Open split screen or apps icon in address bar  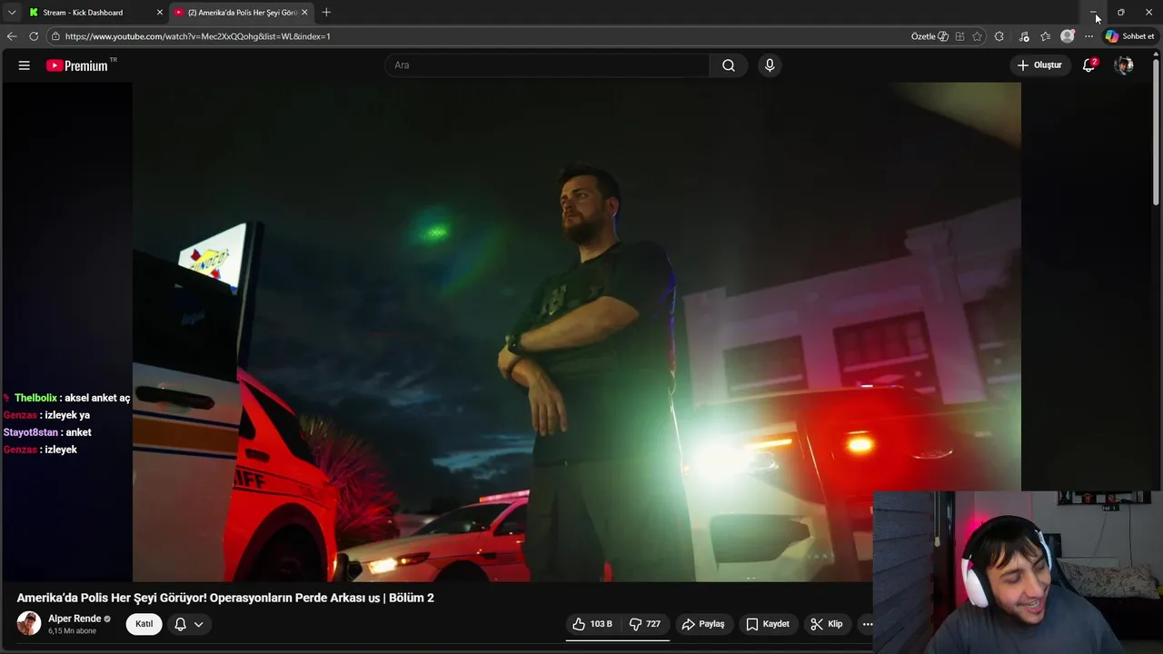tap(959, 36)
